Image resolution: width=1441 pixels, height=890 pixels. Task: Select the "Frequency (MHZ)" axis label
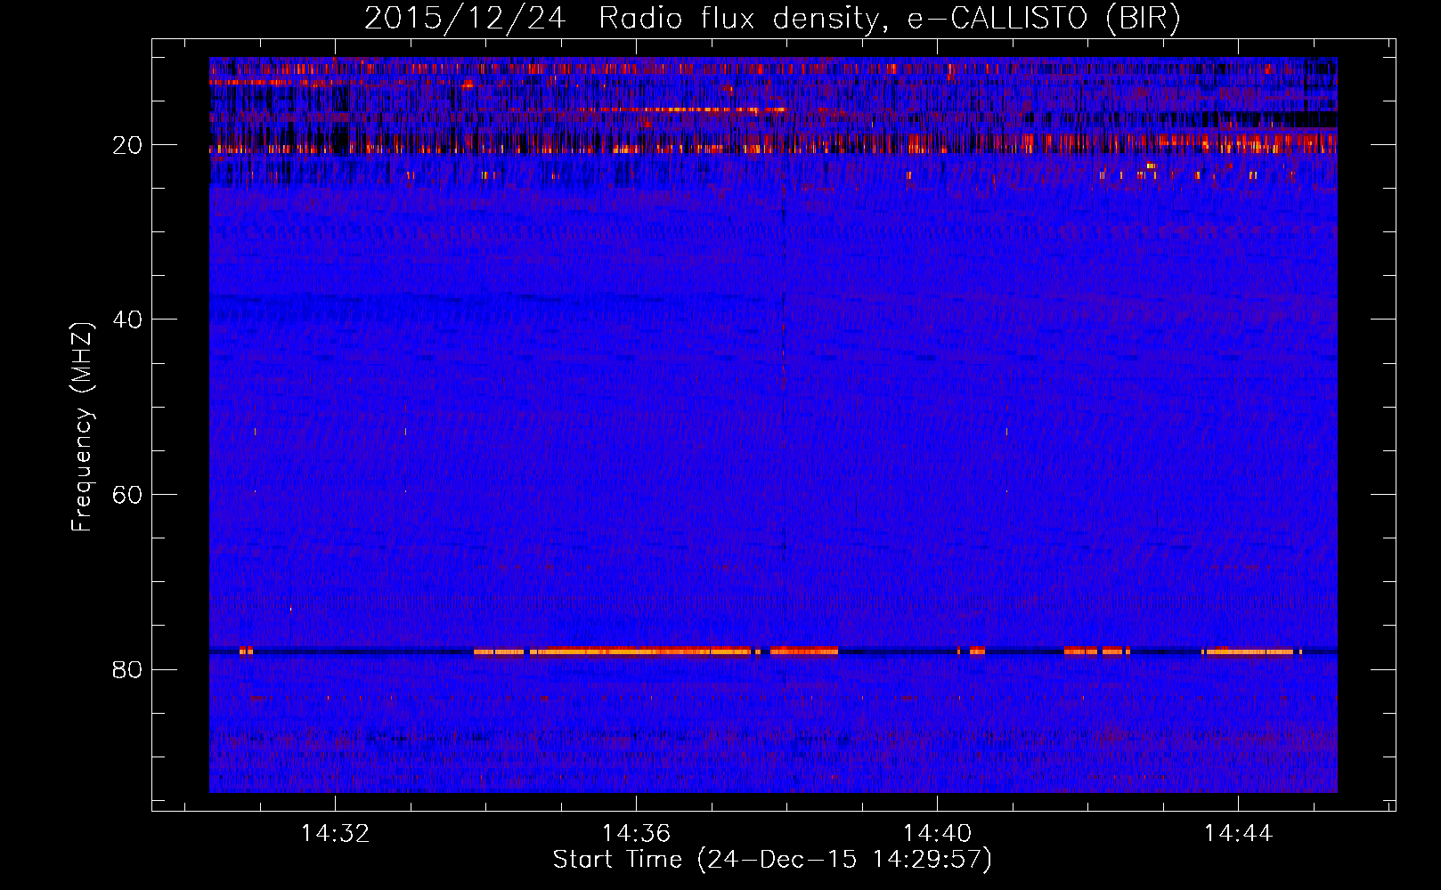tap(82, 427)
